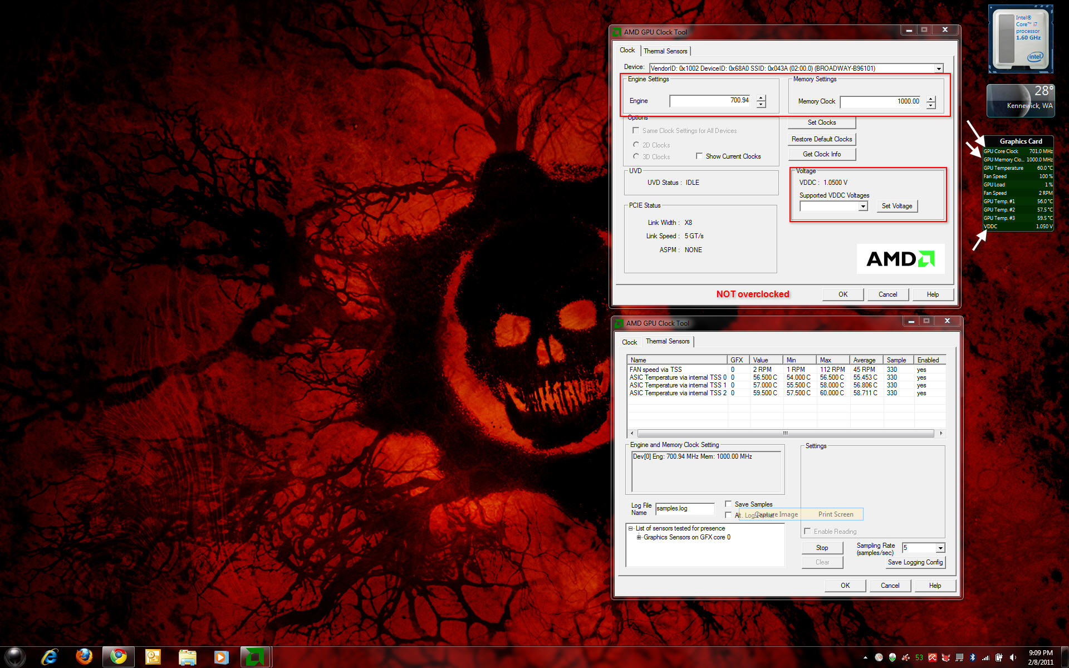
Task: Click the Intel Core i7 processor gadget
Action: [1021, 39]
